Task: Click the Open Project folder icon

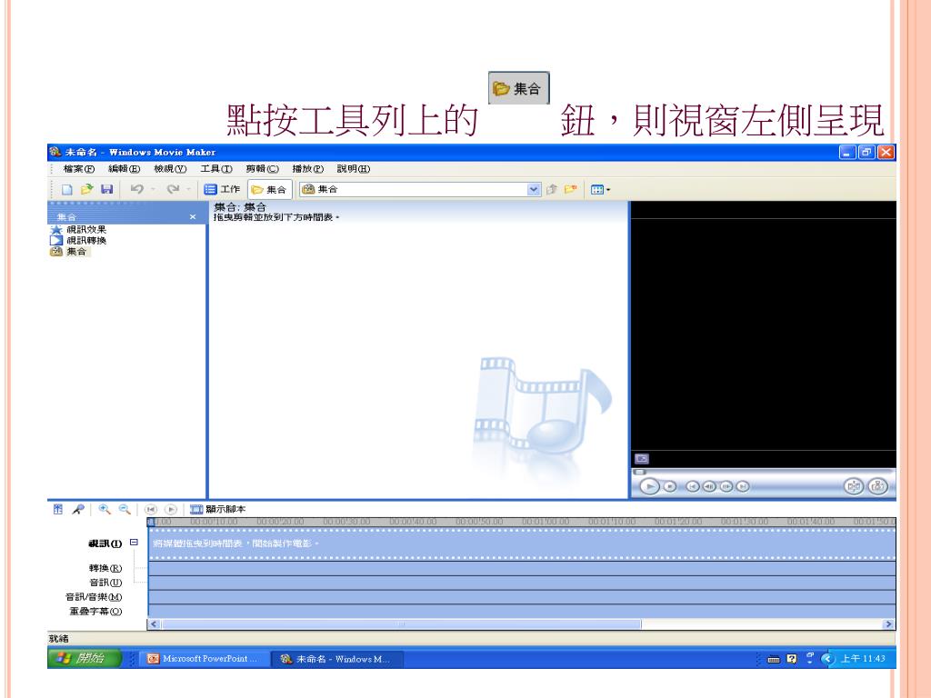Action: tap(86, 189)
